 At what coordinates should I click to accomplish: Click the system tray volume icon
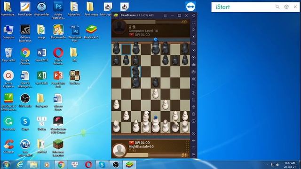tap(277, 165)
